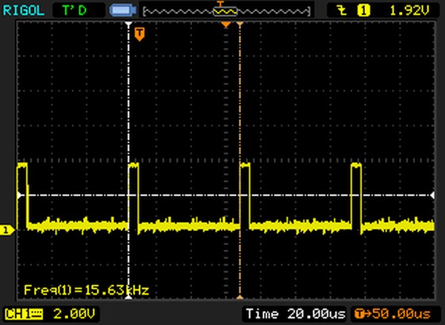Click the T'D trigger status indicator
Viewport: 445px width, 325px height.
73,10
